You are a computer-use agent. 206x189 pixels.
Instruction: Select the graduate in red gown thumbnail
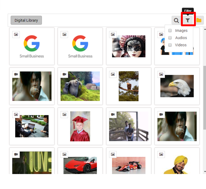click(x=80, y=126)
